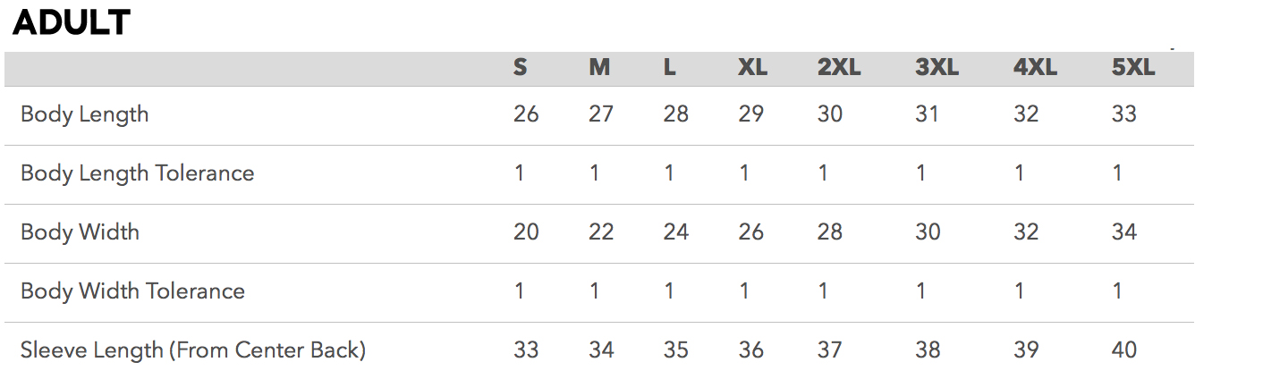Viewport: 1280px width, 379px height.
Task: Click the ADULT heading
Action: pyautogui.click(x=72, y=22)
